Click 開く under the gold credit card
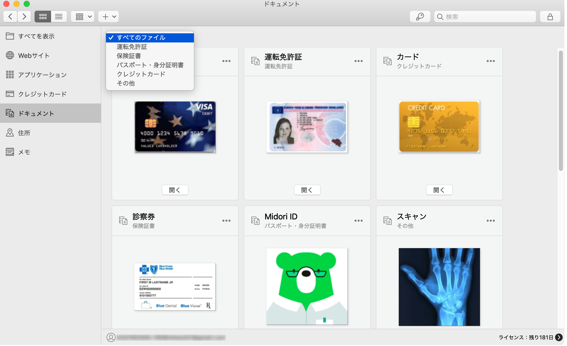 point(439,190)
